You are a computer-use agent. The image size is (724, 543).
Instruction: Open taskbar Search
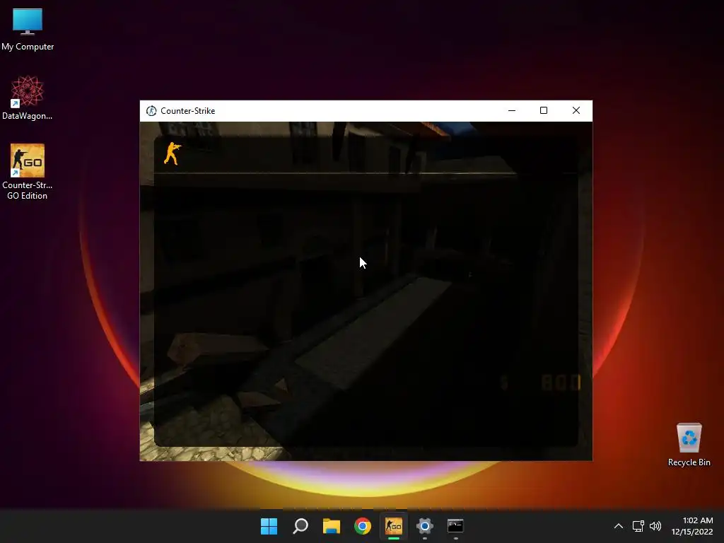pyautogui.click(x=300, y=526)
